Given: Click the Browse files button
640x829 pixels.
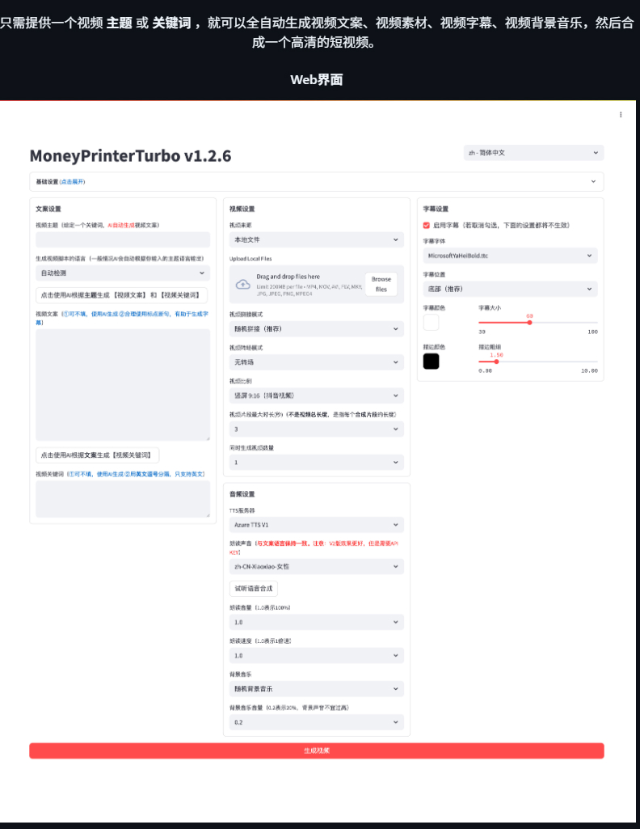Looking at the screenshot, I should (381, 284).
